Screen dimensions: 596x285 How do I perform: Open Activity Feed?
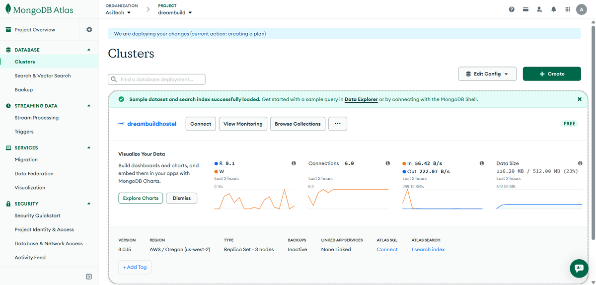[30, 258]
